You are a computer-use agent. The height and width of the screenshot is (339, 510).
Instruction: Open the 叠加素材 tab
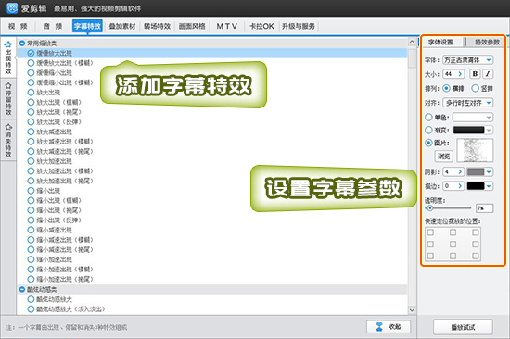click(122, 26)
